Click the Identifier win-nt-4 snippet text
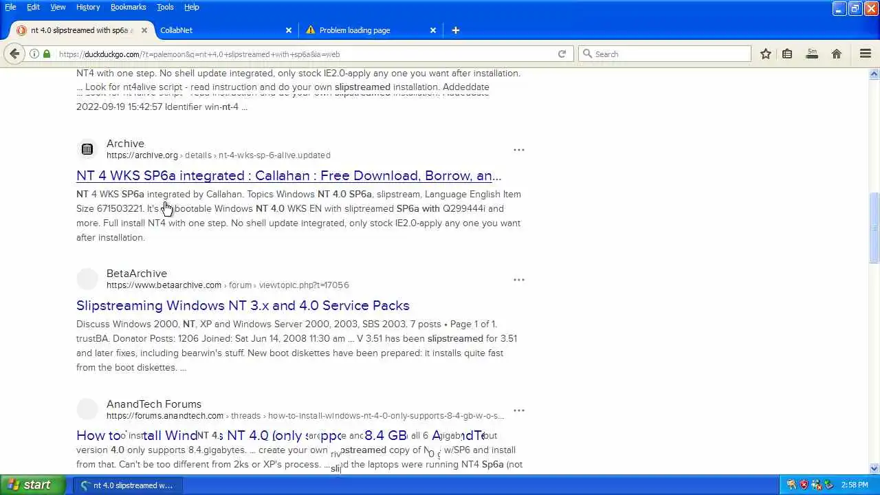Viewport: 880px width, 495px height. pos(206,107)
